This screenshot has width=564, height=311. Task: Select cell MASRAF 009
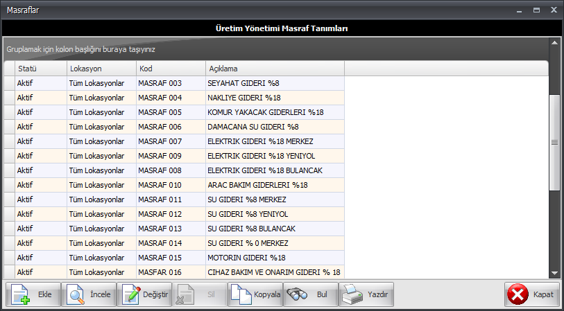tap(171, 156)
